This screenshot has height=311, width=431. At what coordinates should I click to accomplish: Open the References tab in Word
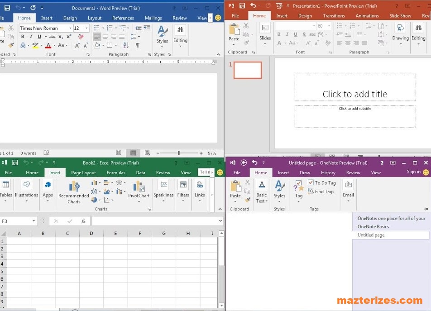123,18
